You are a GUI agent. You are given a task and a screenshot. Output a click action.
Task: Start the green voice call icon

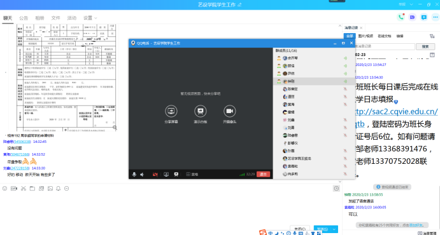coord(401,17)
